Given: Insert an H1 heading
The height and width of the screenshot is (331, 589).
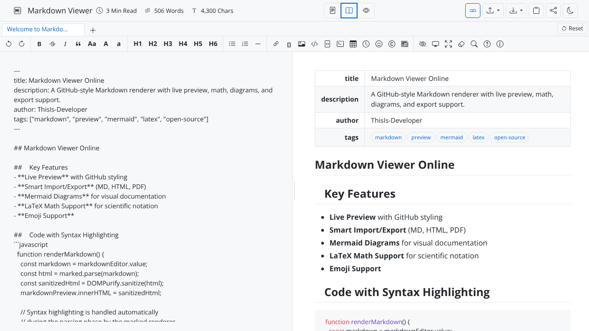Looking at the screenshot, I should pos(138,44).
